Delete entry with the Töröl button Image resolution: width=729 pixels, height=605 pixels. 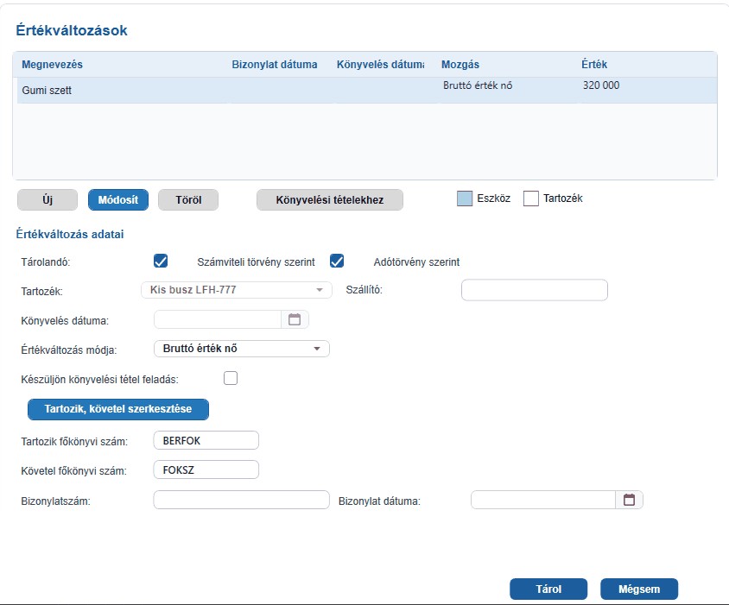[188, 200]
